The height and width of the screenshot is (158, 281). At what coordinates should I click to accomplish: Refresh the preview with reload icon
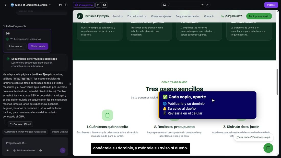pyautogui.click(x=207, y=5)
